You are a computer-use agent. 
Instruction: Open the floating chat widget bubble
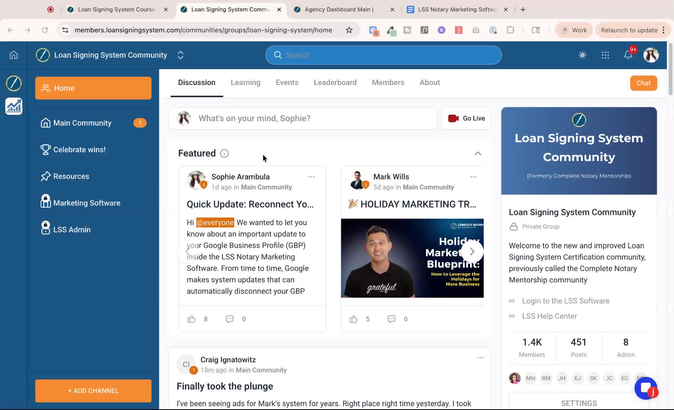click(x=646, y=388)
